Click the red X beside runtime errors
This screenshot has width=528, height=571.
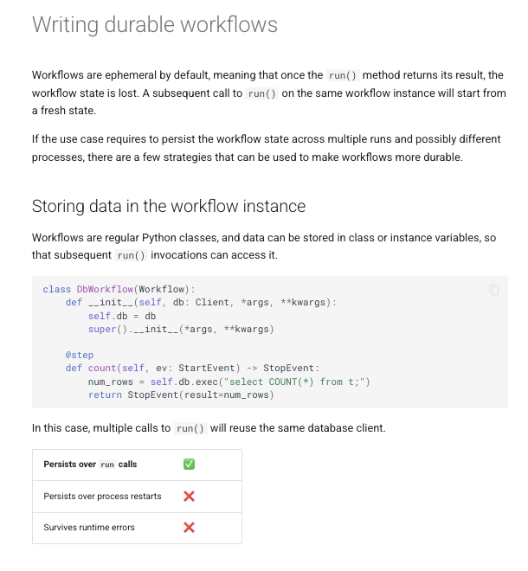pyautogui.click(x=189, y=528)
